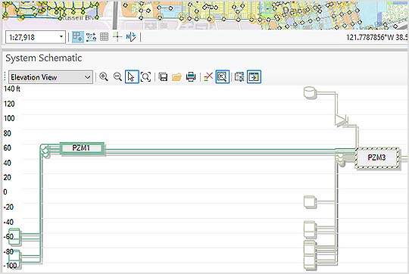Click the map coordinates 121.7787856°W readout
This screenshot has width=409, height=274.
(x=377, y=37)
